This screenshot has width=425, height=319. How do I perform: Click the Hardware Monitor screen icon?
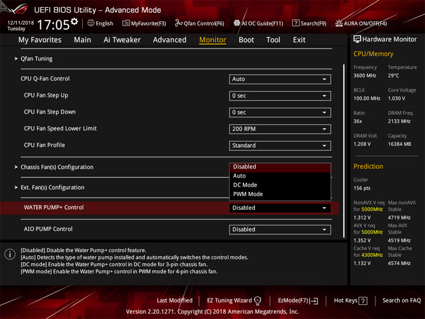(357, 39)
